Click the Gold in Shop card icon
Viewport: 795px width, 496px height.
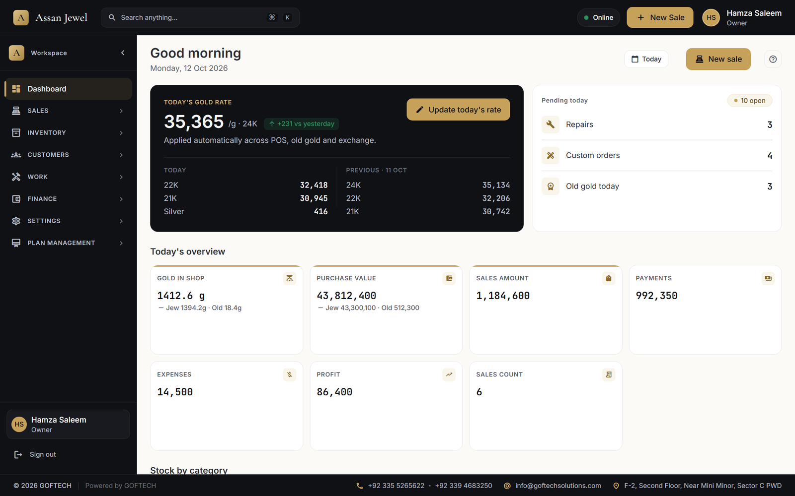pos(290,278)
